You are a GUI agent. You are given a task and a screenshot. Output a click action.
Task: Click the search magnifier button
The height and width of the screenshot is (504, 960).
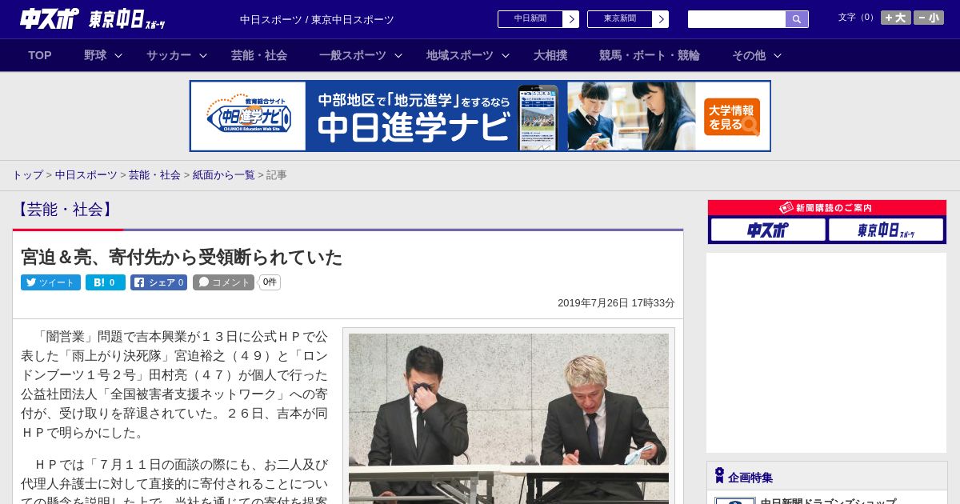click(797, 19)
